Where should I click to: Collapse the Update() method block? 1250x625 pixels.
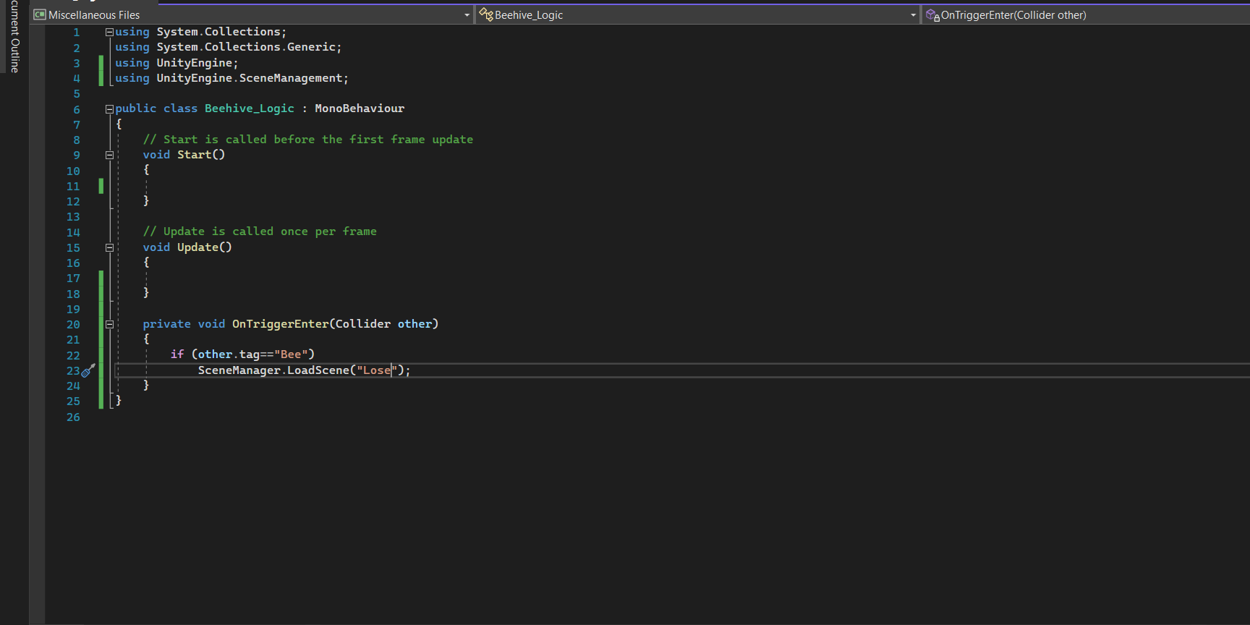[x=109, y=247]
